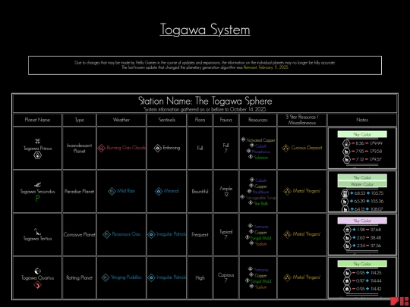Click the Incandescent Planet type cell
This screenshot has width=410, height=307.
pyautogui.click(x=79, y=148)
